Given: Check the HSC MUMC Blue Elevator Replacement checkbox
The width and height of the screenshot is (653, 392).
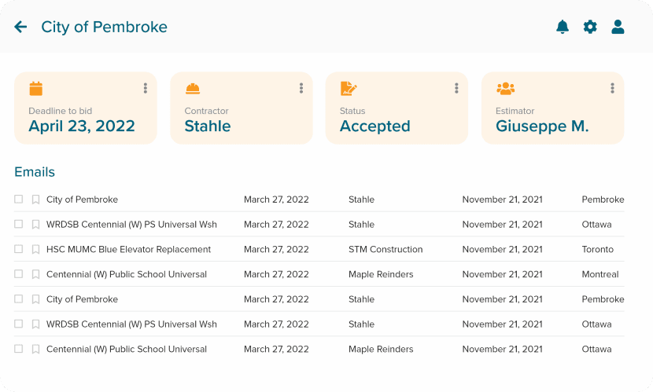Looking at the screenshot, I should (x=19, y=250).
